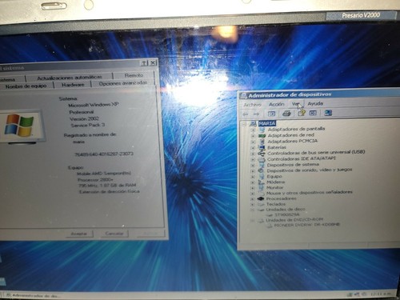Click the help question mark in system dialog

point(144,63)
